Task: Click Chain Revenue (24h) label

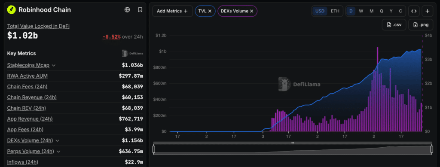Action: pyautogui.click(x=32, y=97)
